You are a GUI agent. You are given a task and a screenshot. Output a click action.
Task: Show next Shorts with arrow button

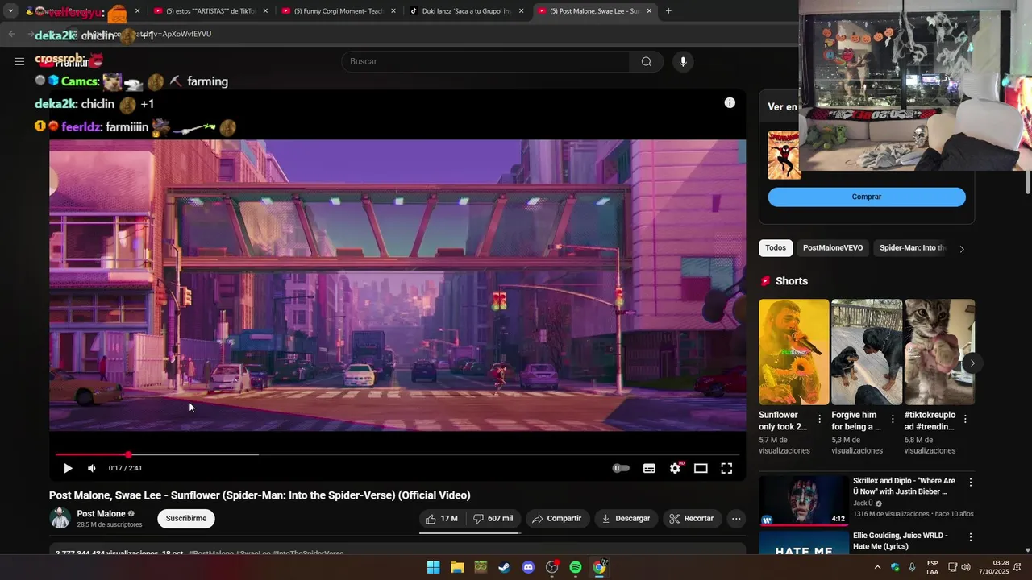coord(972,363)
